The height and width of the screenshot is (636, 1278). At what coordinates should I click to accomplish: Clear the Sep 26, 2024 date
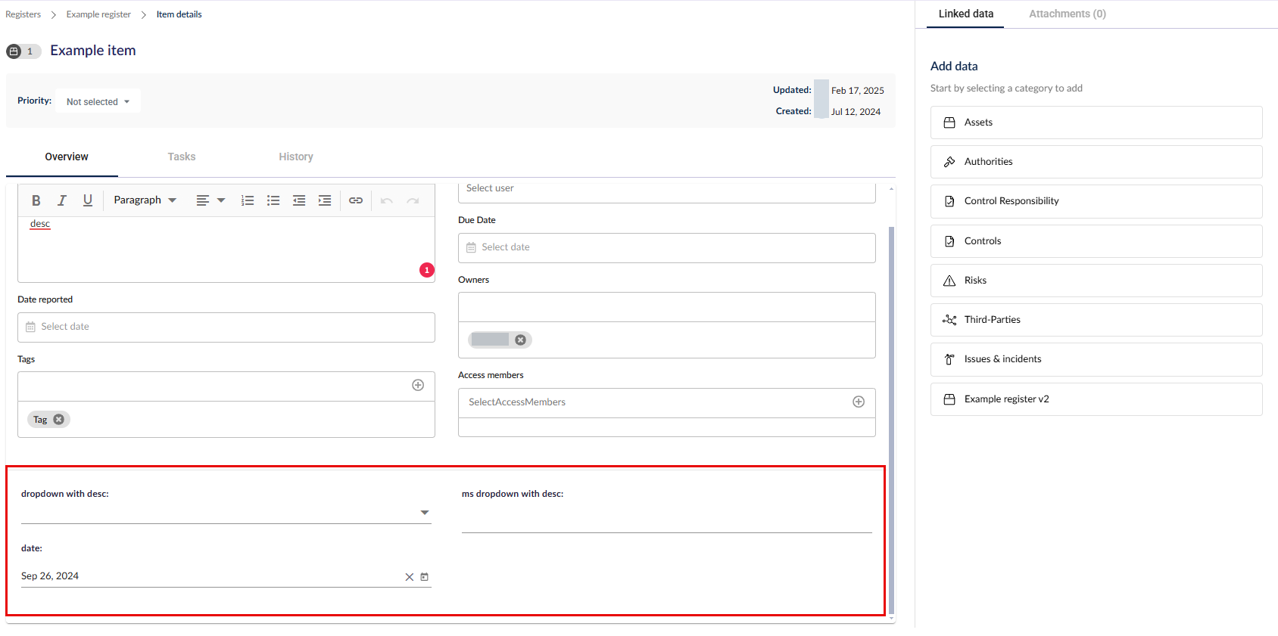click(410, 577)
